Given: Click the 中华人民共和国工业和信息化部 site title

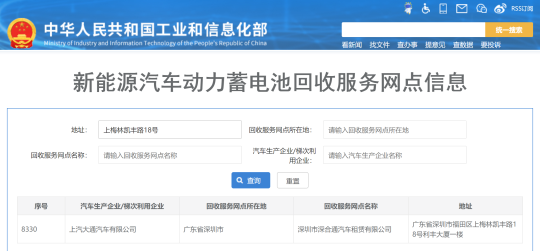Looking at the screenshot, I should tap(155, 30).
